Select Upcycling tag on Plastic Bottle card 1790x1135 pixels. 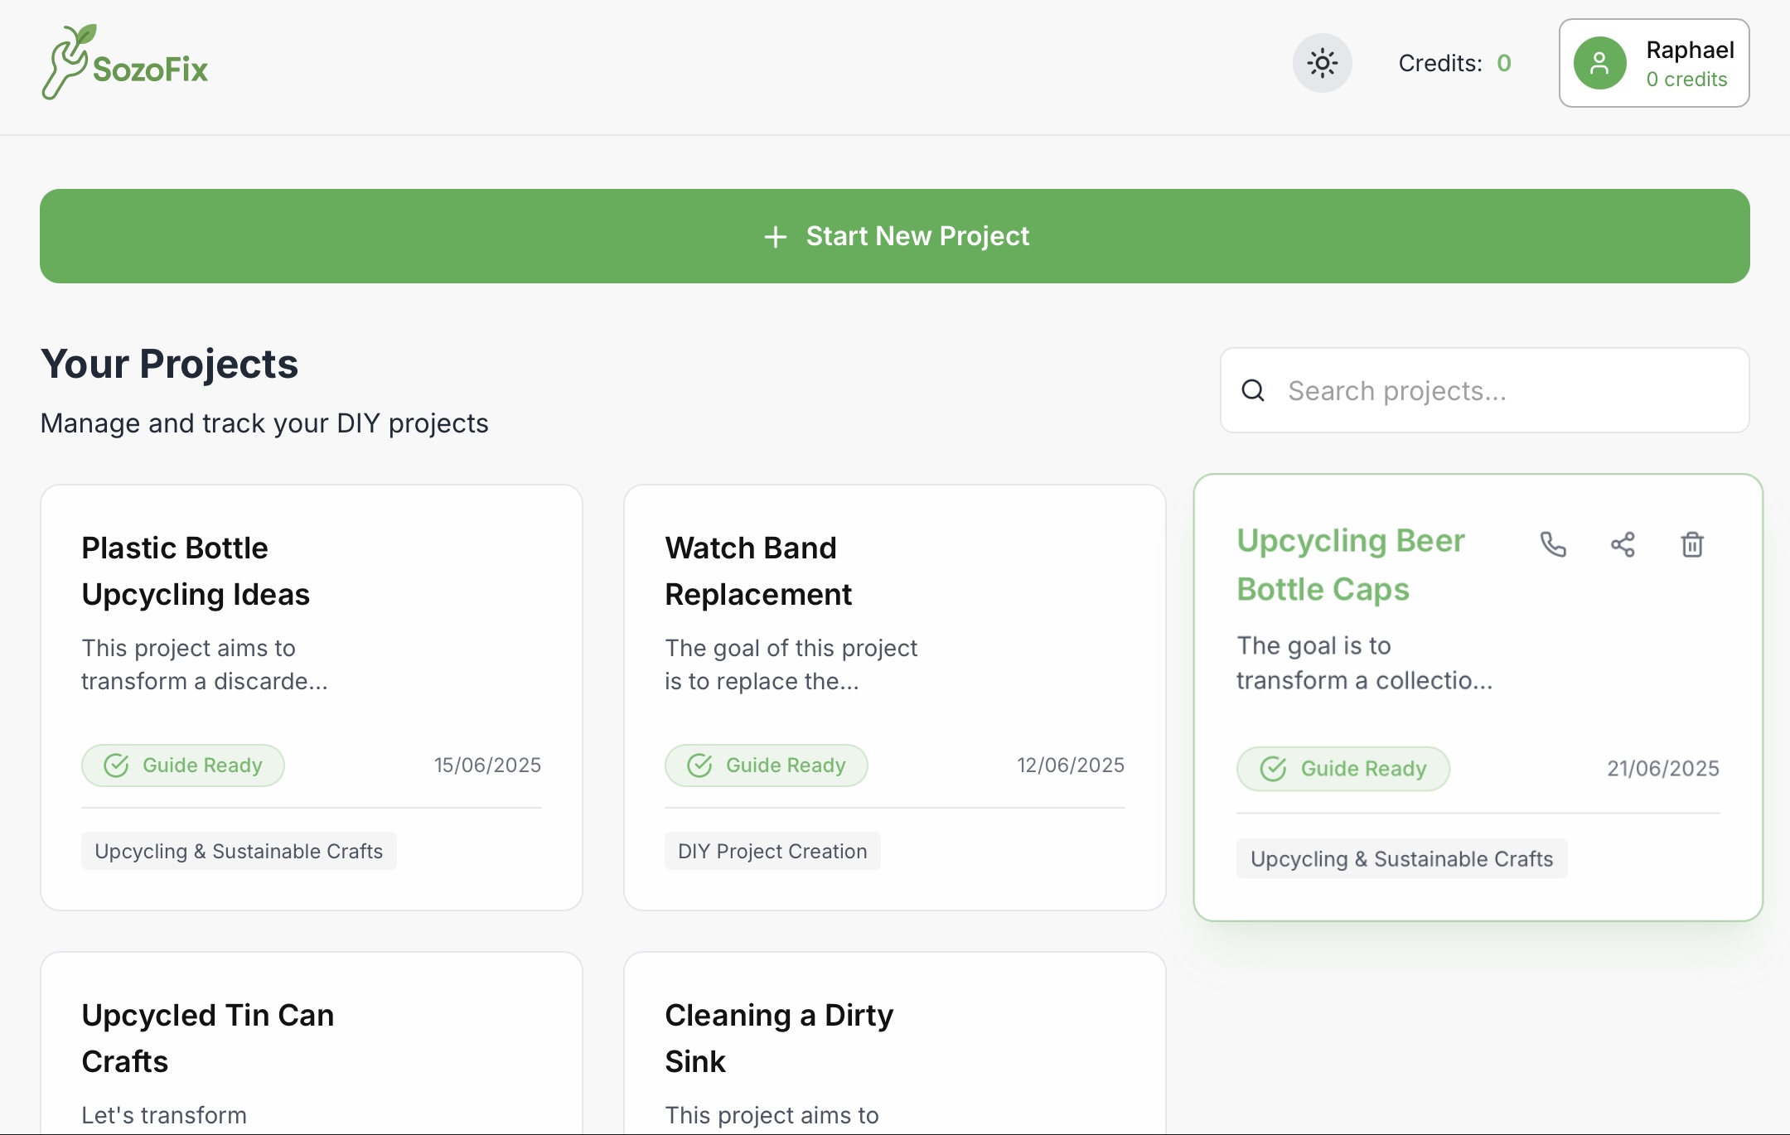239,852
